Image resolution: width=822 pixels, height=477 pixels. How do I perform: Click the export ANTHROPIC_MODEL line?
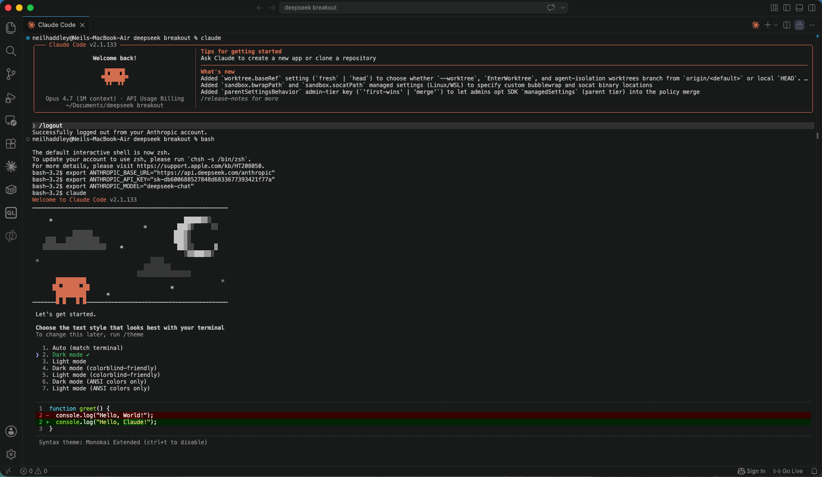pos(113,186)
